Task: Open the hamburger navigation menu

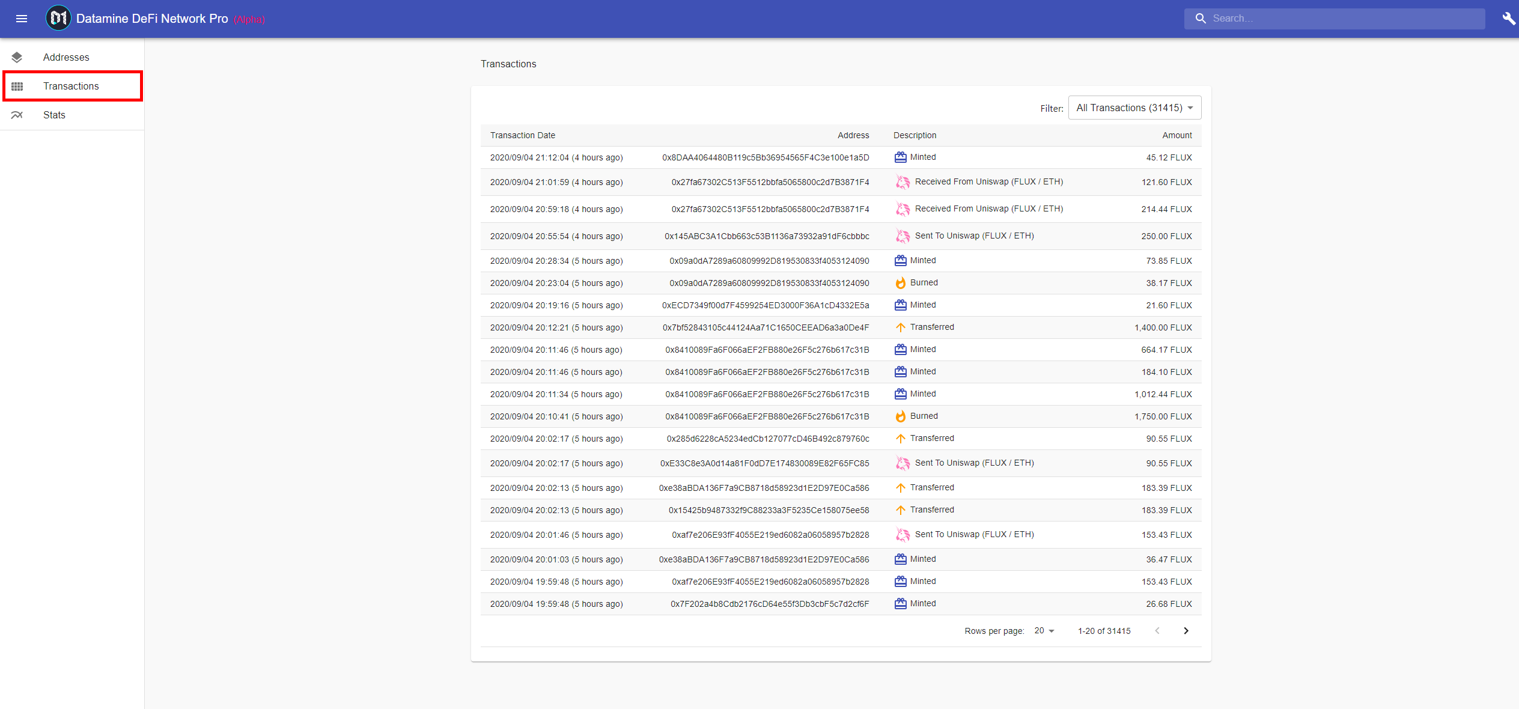Action: (x=22, y=19)
